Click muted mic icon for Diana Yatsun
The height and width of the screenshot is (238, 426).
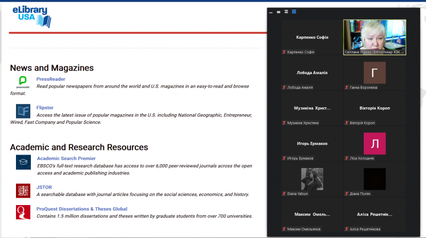click(x=284, y=193)
